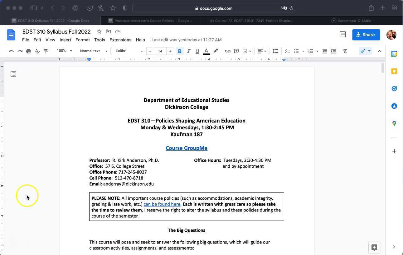Insert a link using the toolbar icon
Image resolution: width=403 pixels, height=255 pixels.
point(227,51)
